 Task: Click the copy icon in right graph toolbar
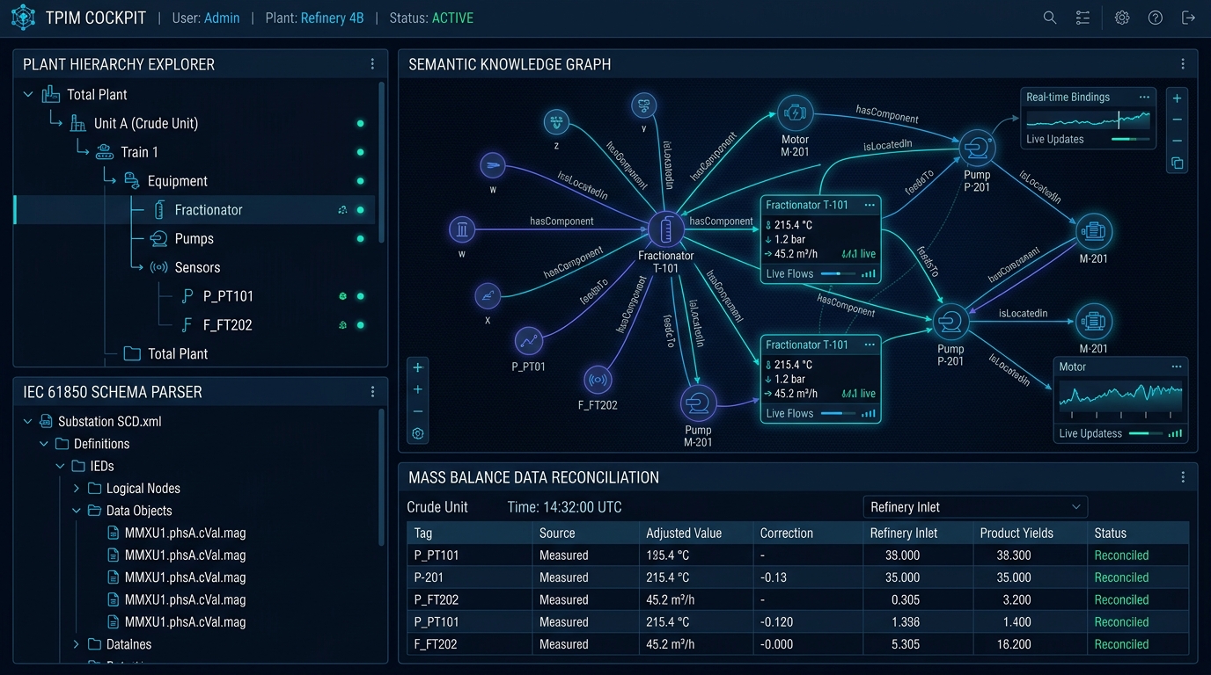pyautogui.click(x=1178, y=163)
